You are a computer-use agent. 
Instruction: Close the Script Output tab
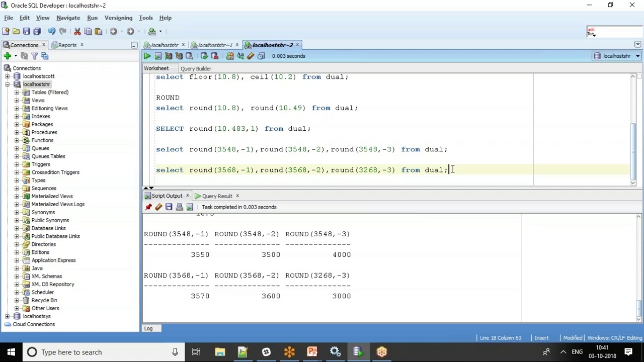(187, 196)
